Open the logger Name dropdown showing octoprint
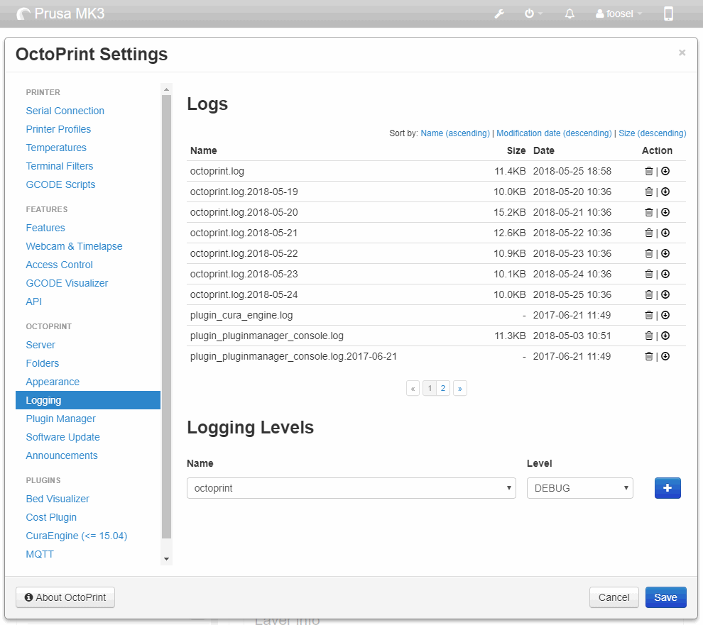Viewport: 703px width, 625px height. coord(351,488)
